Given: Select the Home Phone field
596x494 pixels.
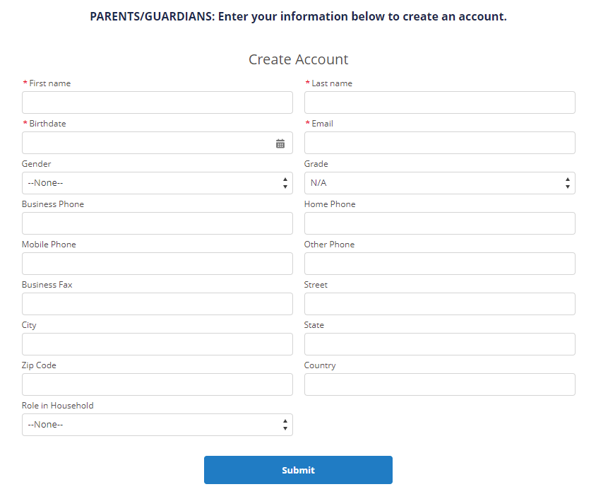Looking at the screenshot, I should click(x=439, y=223).
